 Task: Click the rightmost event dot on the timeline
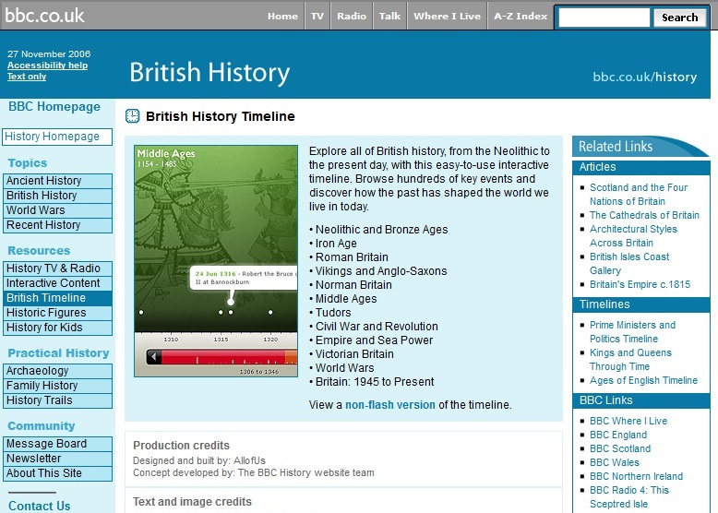270,312
